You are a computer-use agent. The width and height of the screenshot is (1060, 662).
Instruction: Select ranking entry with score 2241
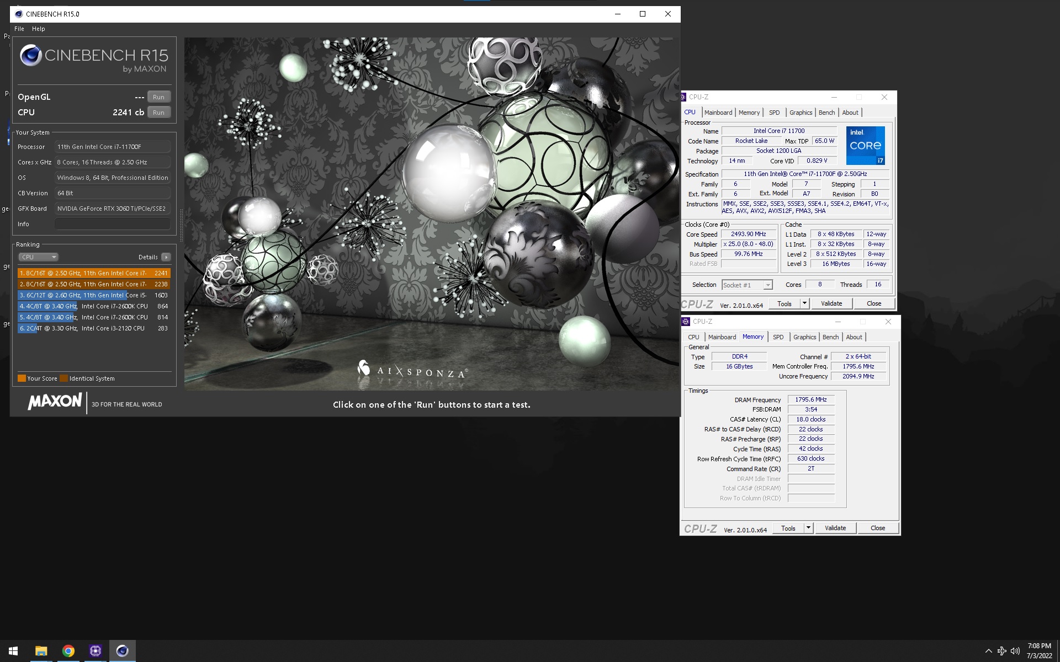click(94, 273)
